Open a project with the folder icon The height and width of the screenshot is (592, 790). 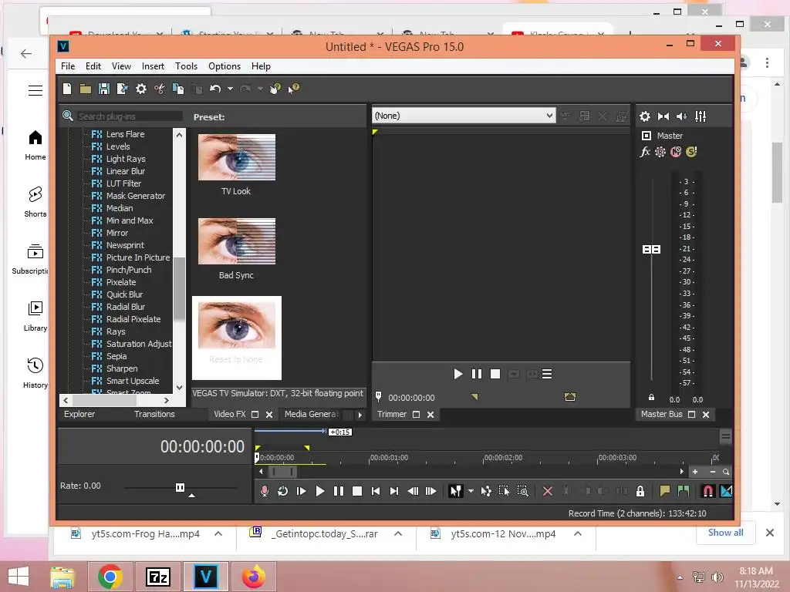(x=86, y=89)
